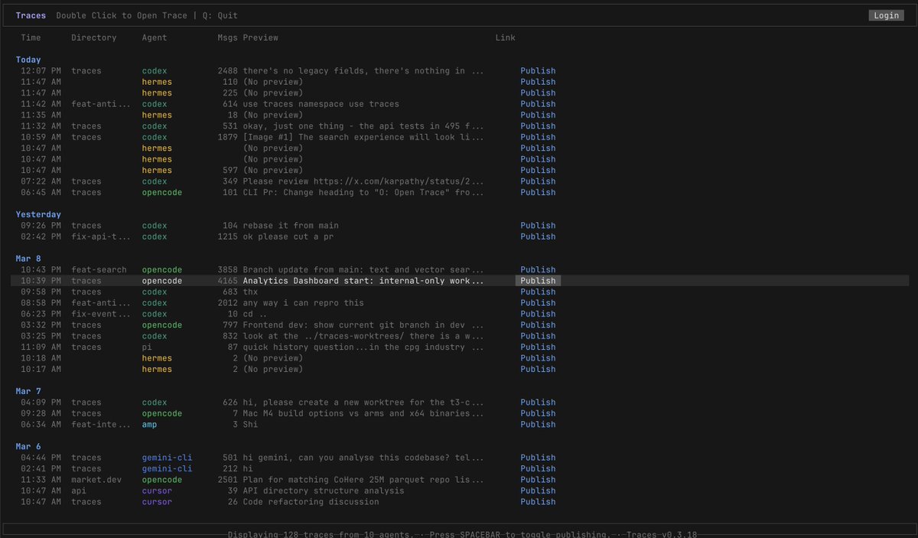918x538 pixels.
Task: Publish the 12:07 PM codex trace
Action: click(538, 71)
